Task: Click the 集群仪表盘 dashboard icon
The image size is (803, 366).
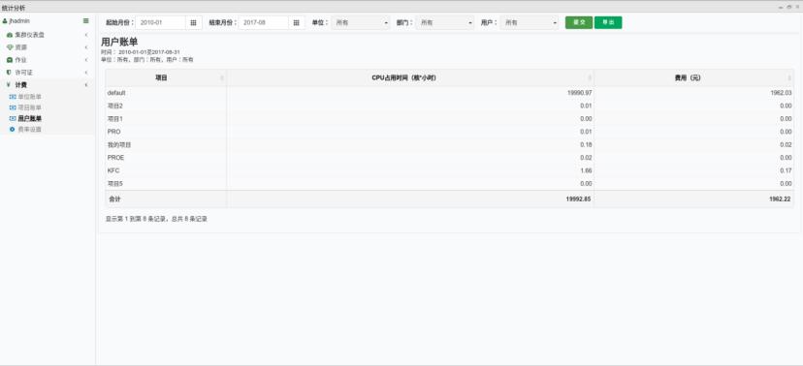Action: 10,35
